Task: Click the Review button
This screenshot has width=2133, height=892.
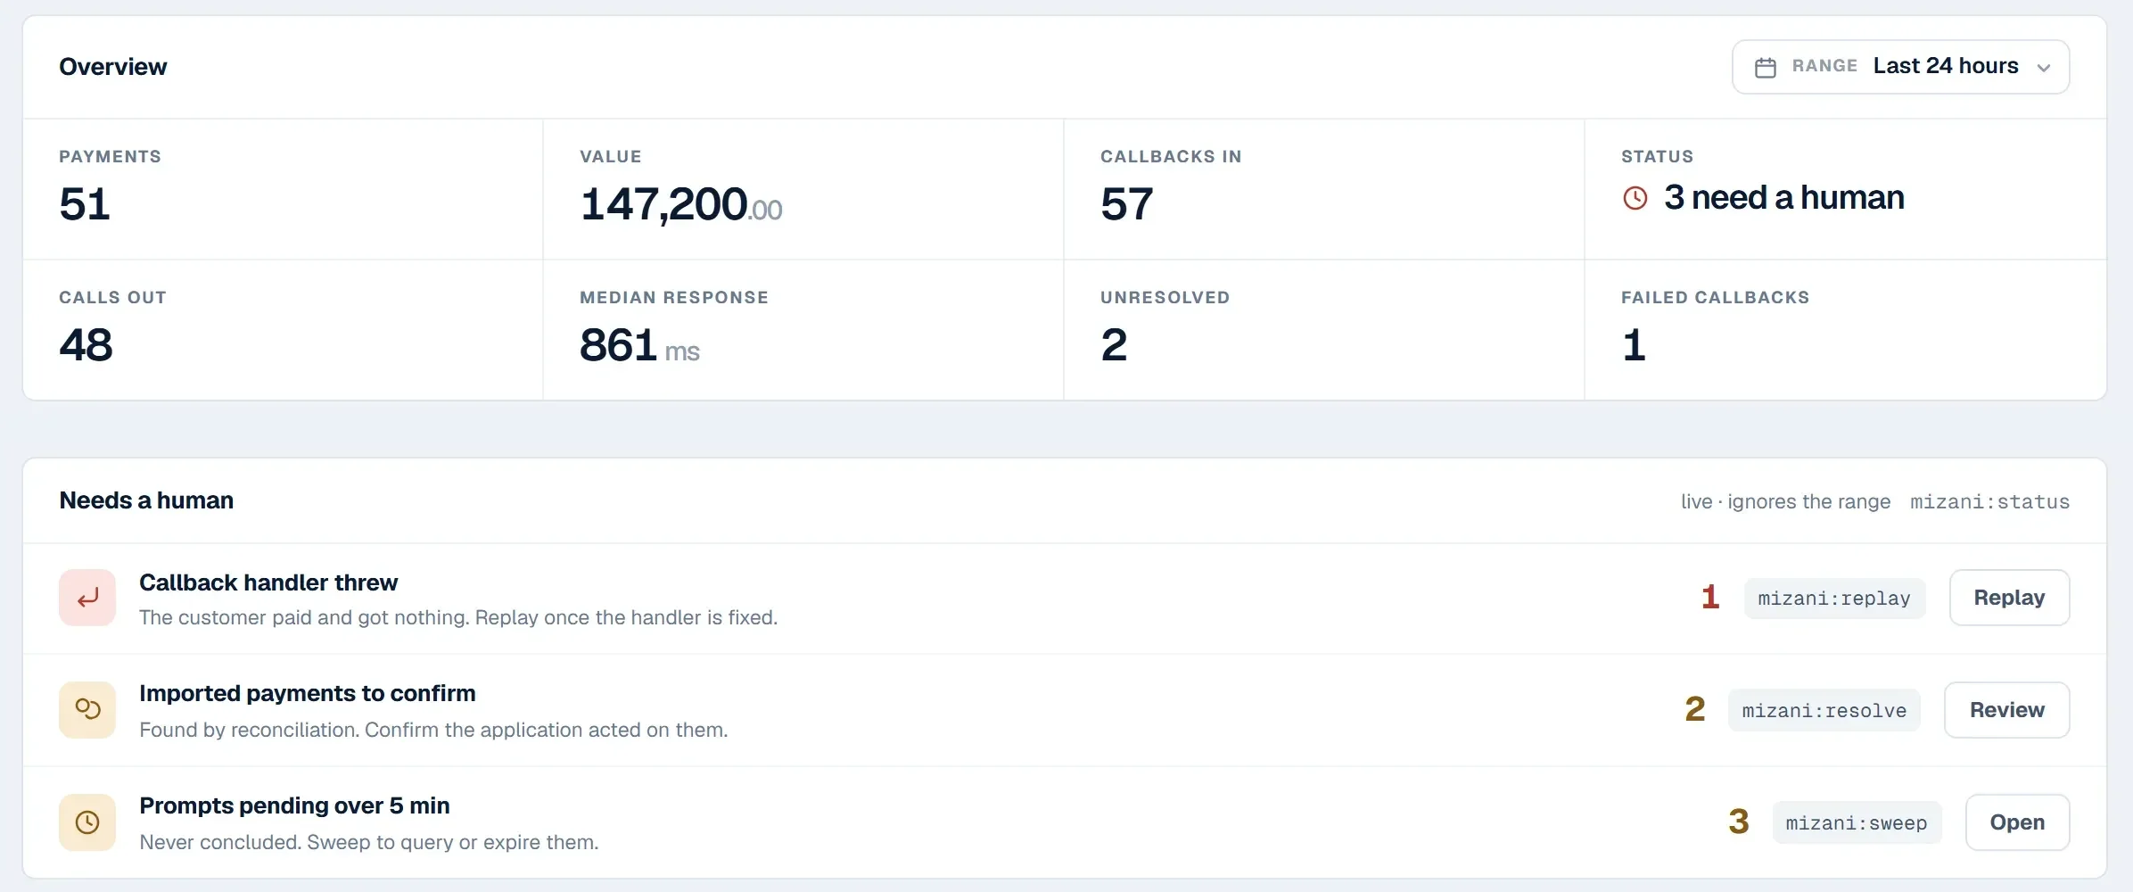Action: (x=2006, y=710)
